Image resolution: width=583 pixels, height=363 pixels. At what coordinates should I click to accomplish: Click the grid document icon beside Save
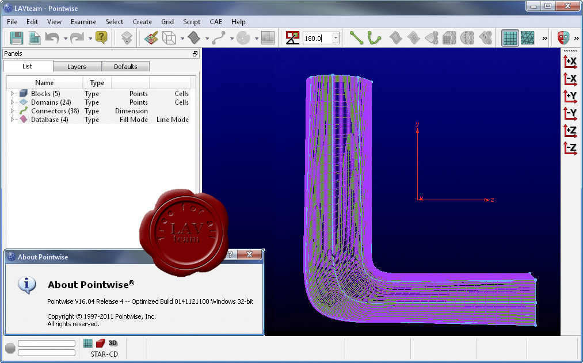click(34, 38)
